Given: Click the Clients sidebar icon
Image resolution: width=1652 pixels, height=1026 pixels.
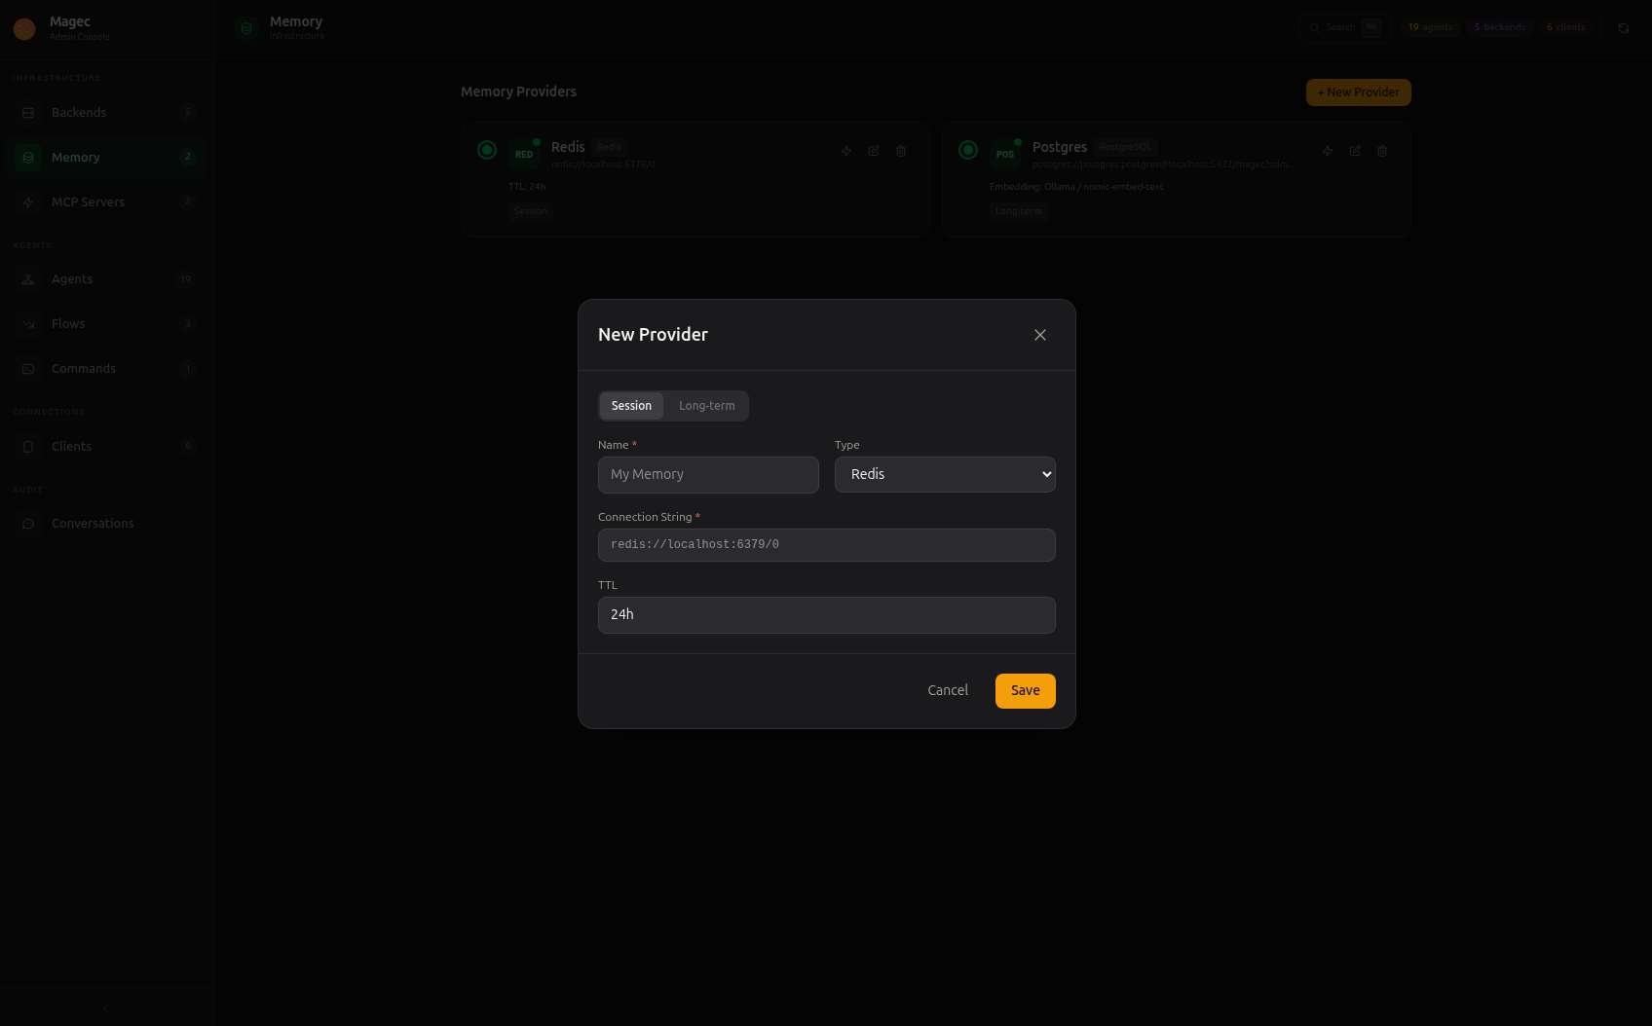Looking at the screenshot, I should tap(27, 446).
